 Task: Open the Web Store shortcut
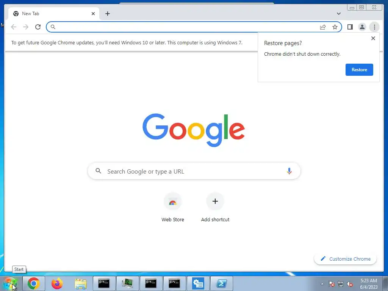tap(173, 208)
